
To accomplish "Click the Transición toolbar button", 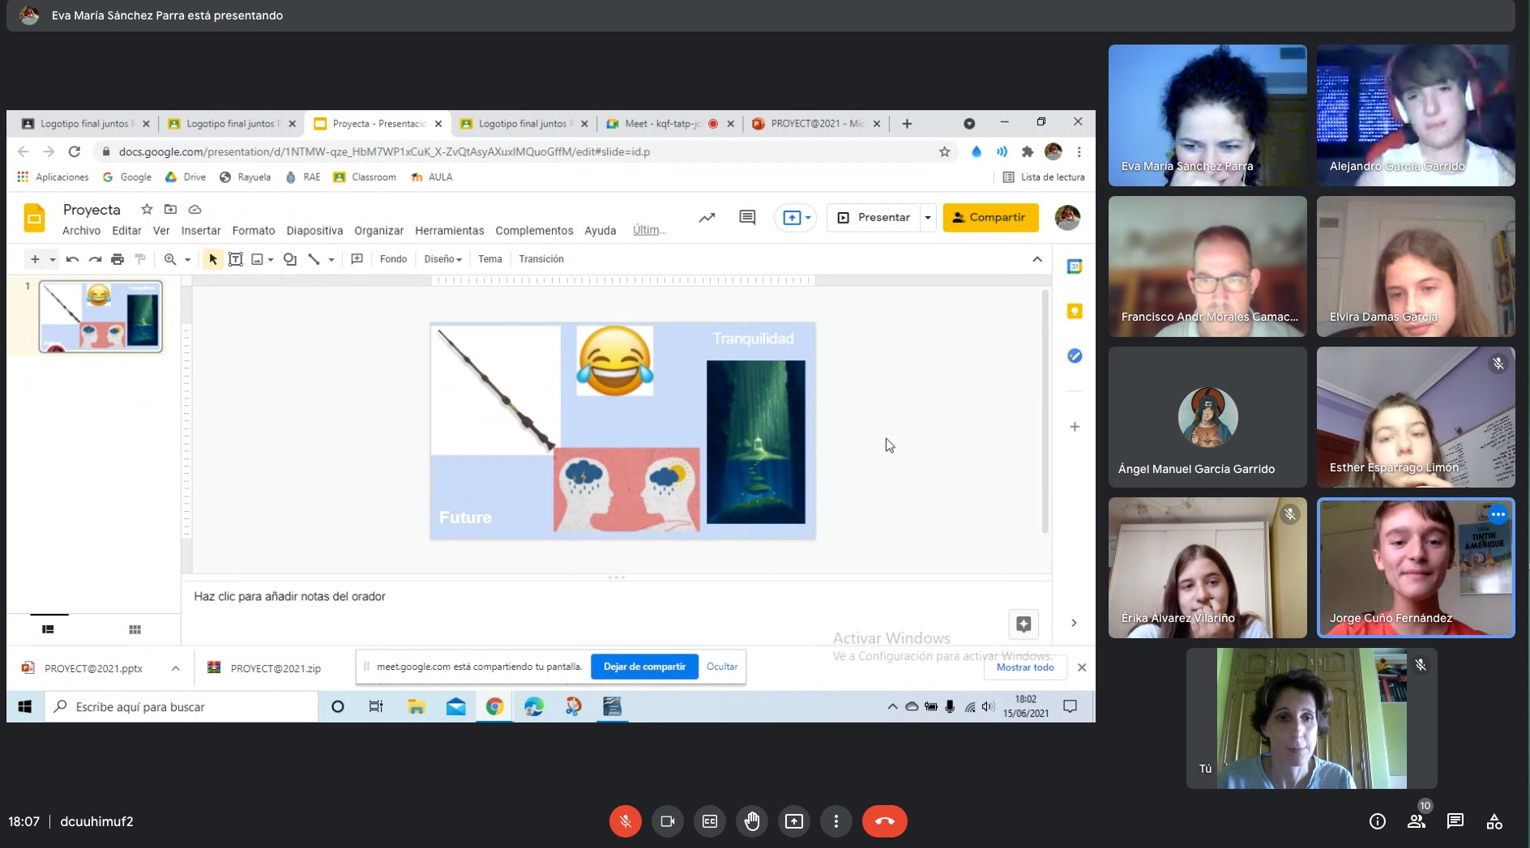I will coord(541,259).
